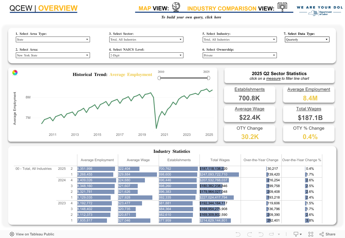345x238 pixels.
Task: Click the QCEW Overview title
Action: point(43,8)
